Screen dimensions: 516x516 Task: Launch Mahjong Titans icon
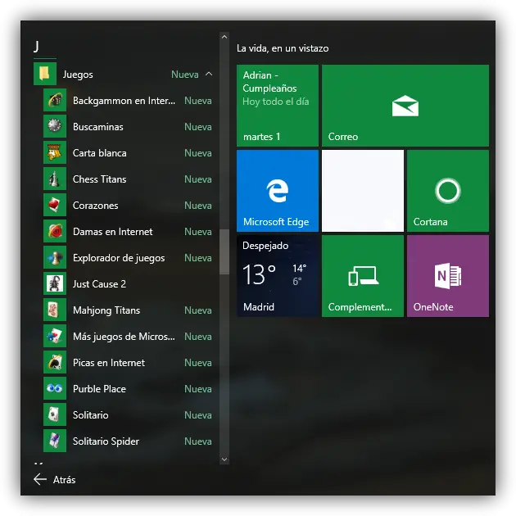click(x=55, y=310)
